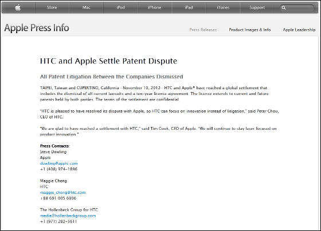Click the phone number +1 (971) 282-5611
Viewport: 321px width, 231px height.
(x=58, y=221)
